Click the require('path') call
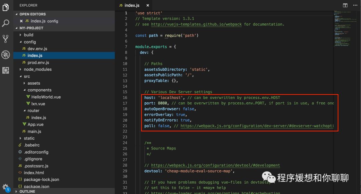361x194 pixels. (x=182, y=35)
